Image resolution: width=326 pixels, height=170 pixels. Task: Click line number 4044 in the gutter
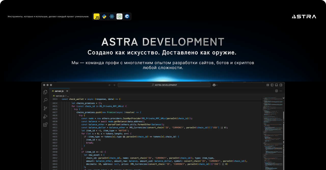tap(55, 164)
